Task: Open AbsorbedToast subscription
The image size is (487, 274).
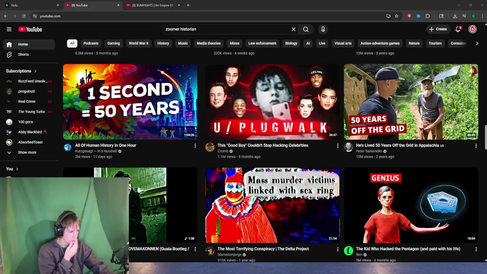Action: pyautogui.click(x=29, y=142)
